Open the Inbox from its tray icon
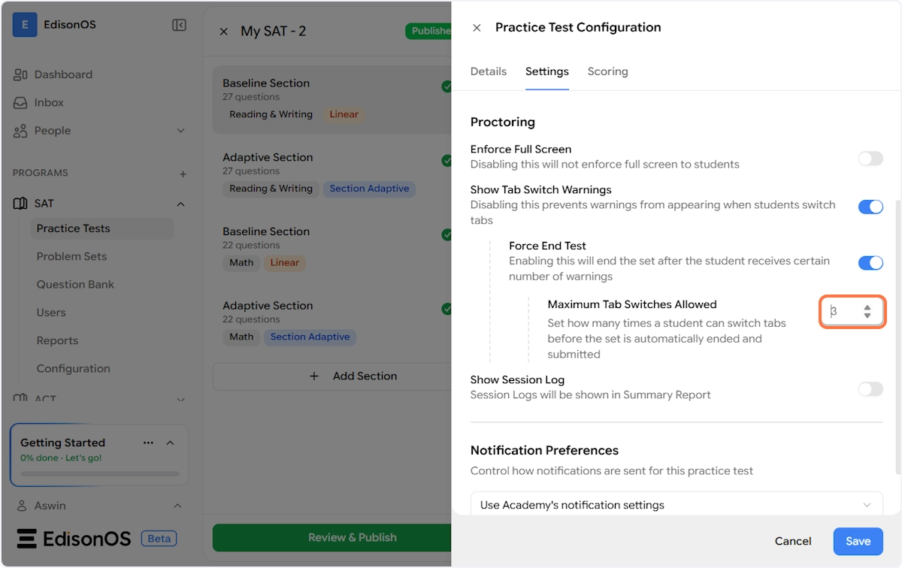Image resolution: width=902 pixels, height=568 pixels. (20, 102)
